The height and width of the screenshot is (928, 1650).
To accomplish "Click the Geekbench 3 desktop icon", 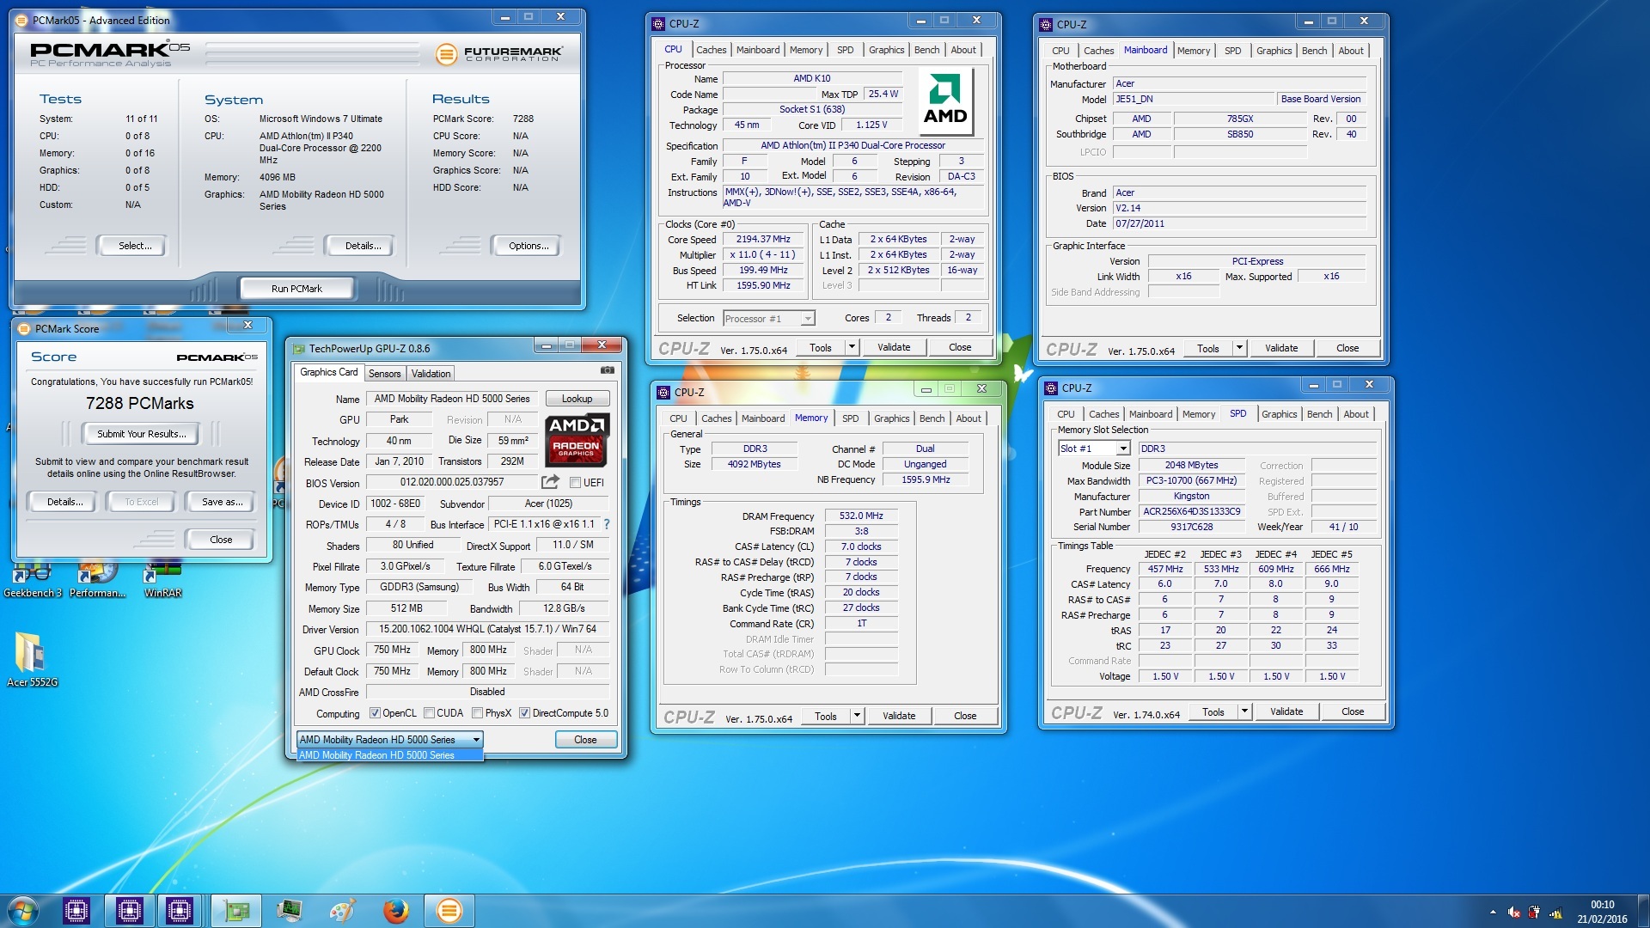I will 33,577.
